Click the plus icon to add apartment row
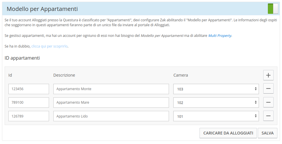This screenshot has width=282, height=144. click(x=268, y=75)
